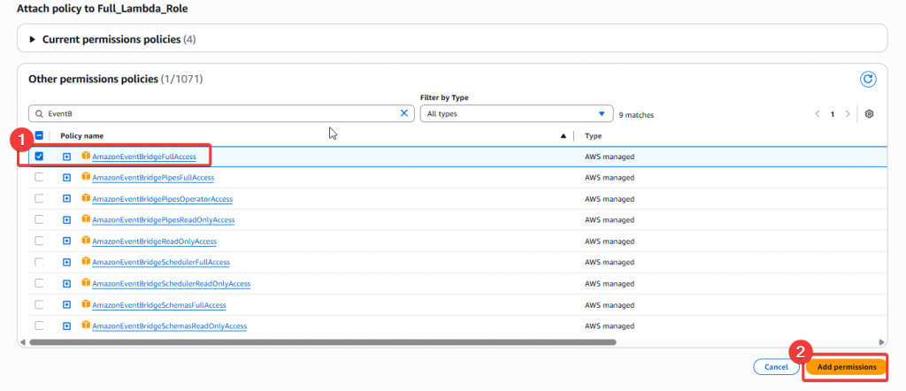Check the AmazonEventBridgeSchedulerFullAccess checkbox
906x391 pixels.
[x=39, y=262]
